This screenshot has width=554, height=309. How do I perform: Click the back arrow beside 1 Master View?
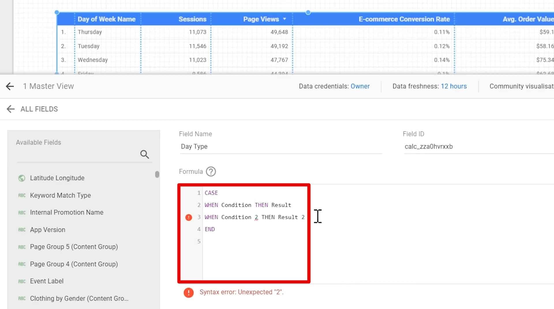tap(10, 86)
